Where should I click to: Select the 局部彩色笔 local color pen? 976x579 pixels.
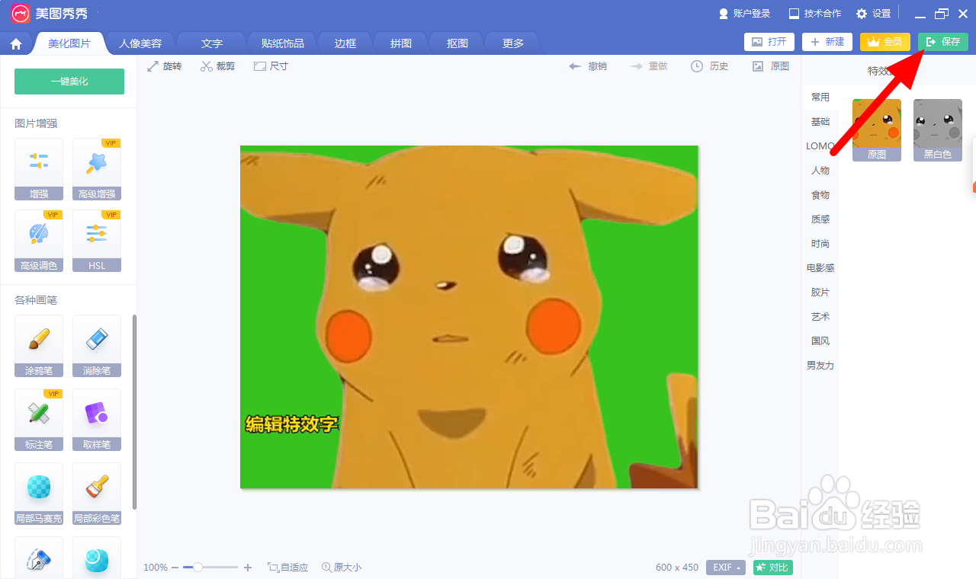coord(97,494)
